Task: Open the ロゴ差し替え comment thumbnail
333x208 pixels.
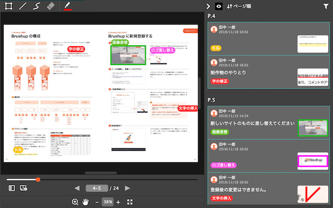Action: coord(313,161)
